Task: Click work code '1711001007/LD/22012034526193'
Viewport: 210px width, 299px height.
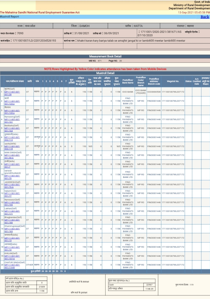Action: pos(34,41)
